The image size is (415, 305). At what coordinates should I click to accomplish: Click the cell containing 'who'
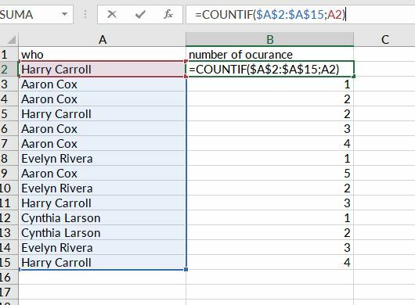pos(102,55)
